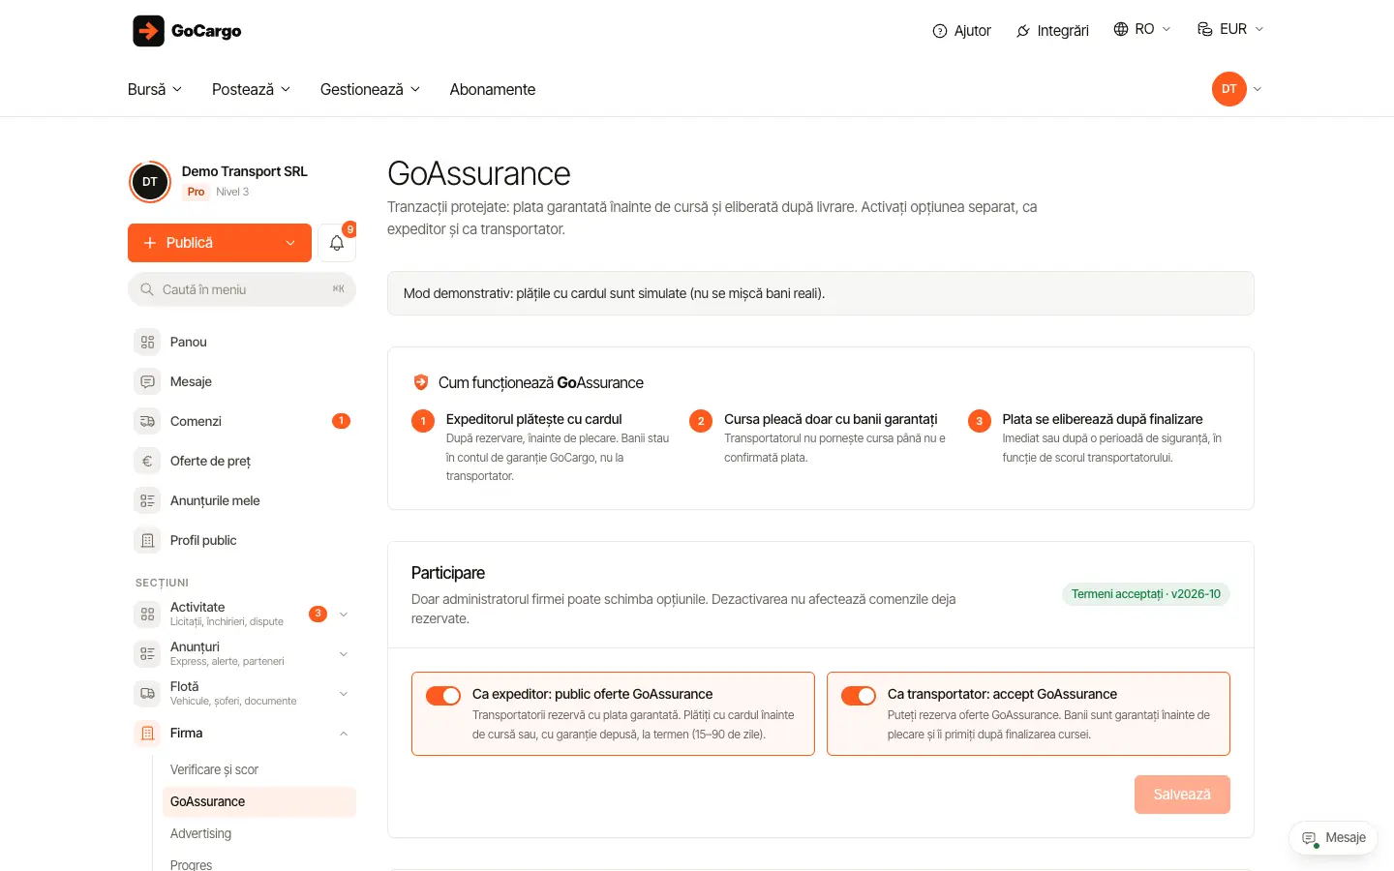Click the Comenzi truck icon
The image size is (1394, 871).
pyautogui.click(x=147, y=421)
